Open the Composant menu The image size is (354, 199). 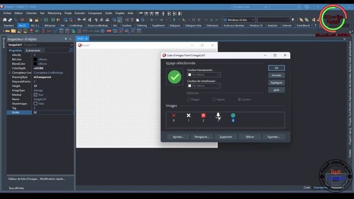tap(95, 13)
